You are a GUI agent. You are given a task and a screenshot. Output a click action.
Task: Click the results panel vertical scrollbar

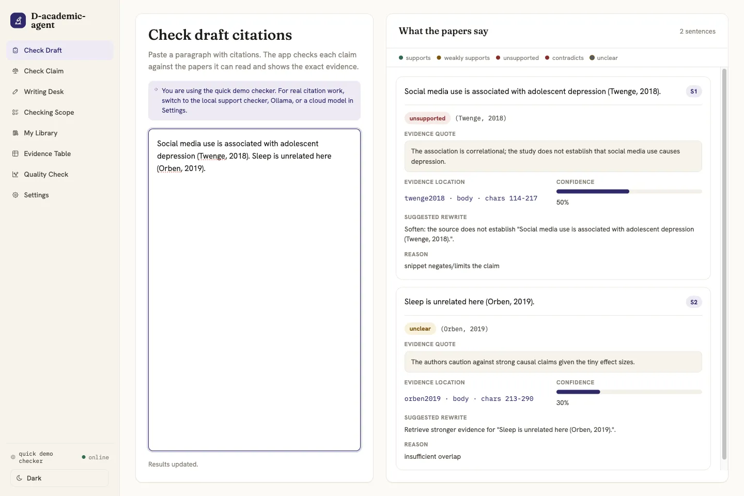click(x=724, y=263)
